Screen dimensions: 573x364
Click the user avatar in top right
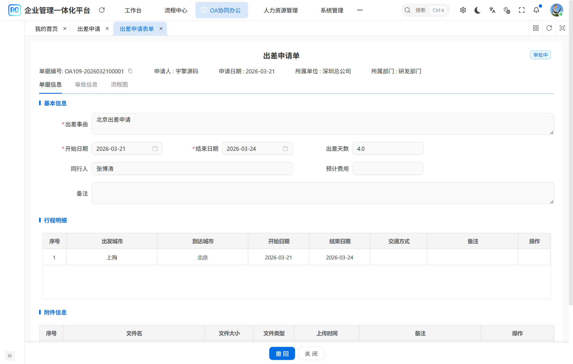point(557,10)
